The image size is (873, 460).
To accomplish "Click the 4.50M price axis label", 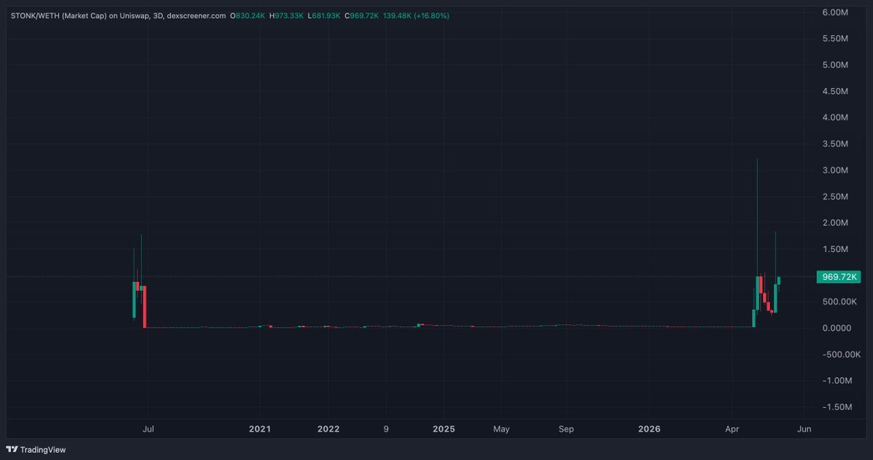I will pyautogui.click(x=834, y=91).
